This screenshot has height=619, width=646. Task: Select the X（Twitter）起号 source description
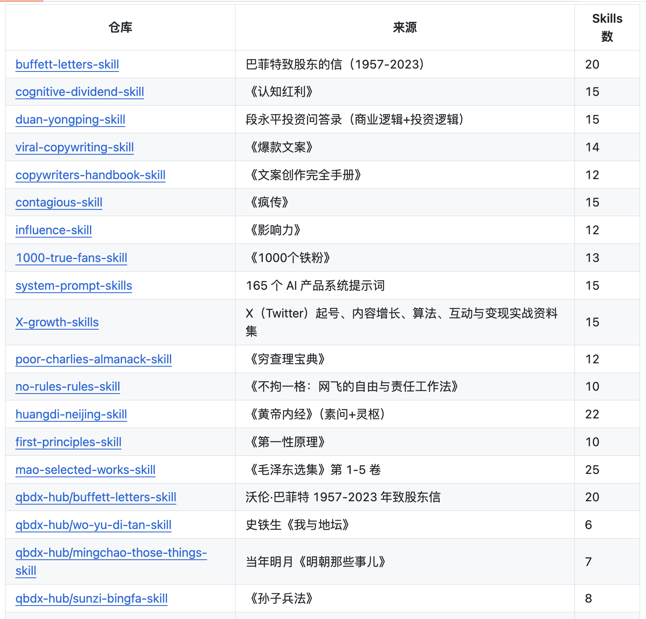402,322
